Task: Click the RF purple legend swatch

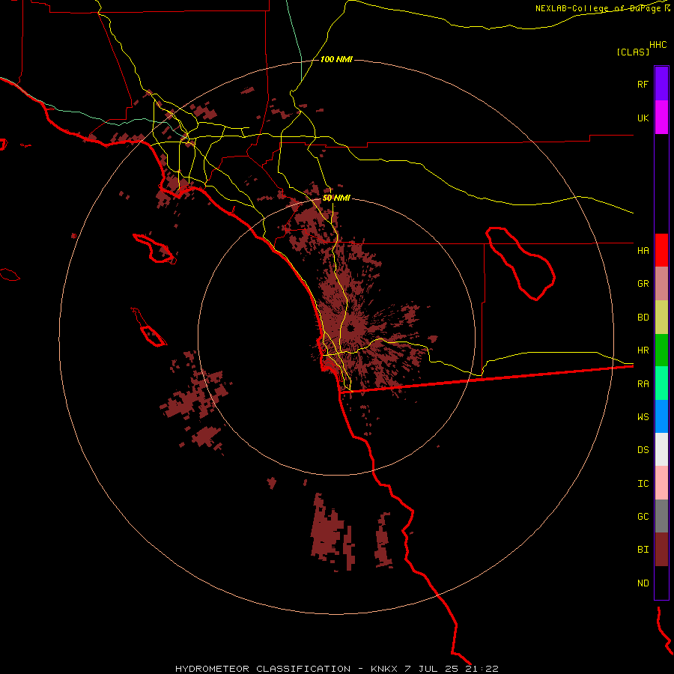Action: pos(661,83)
